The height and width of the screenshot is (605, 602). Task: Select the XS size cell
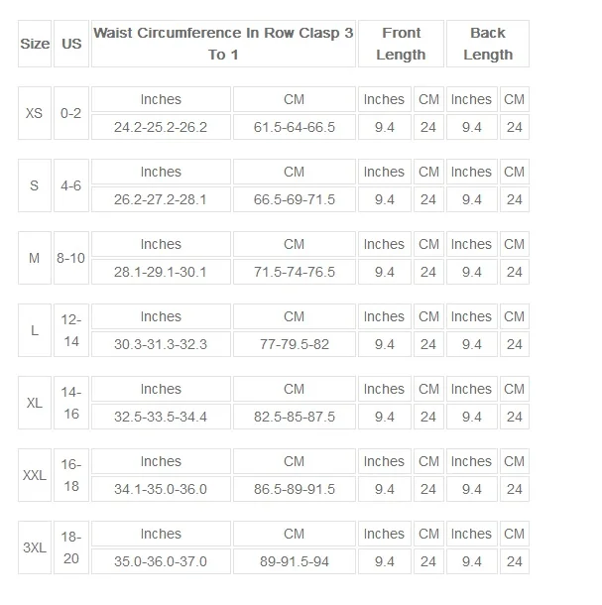pyautogui.click(x=35, y=113)
